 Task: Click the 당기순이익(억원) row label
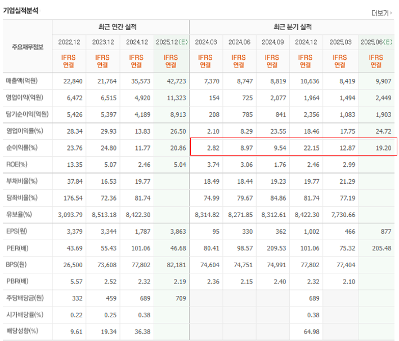coord(27,114)
